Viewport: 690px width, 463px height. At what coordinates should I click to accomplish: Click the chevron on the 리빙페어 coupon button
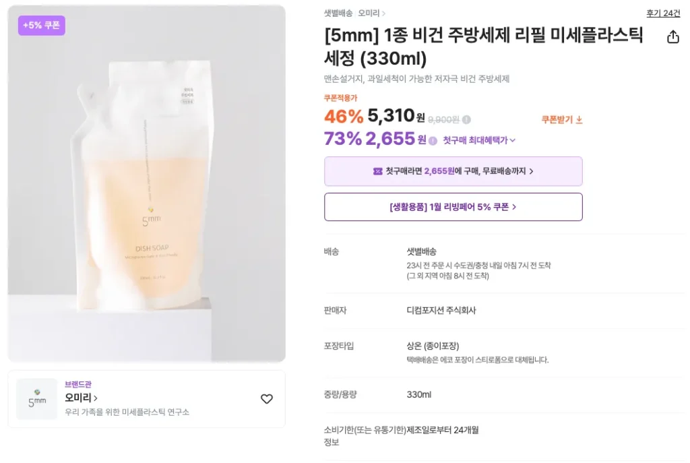click(515, 206)
